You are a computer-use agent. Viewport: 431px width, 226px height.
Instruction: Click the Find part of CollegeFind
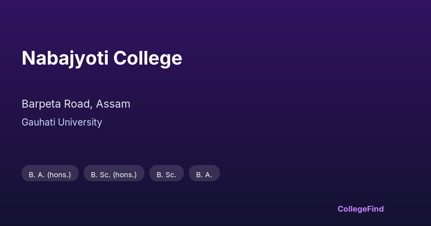(x=375, y=209)
